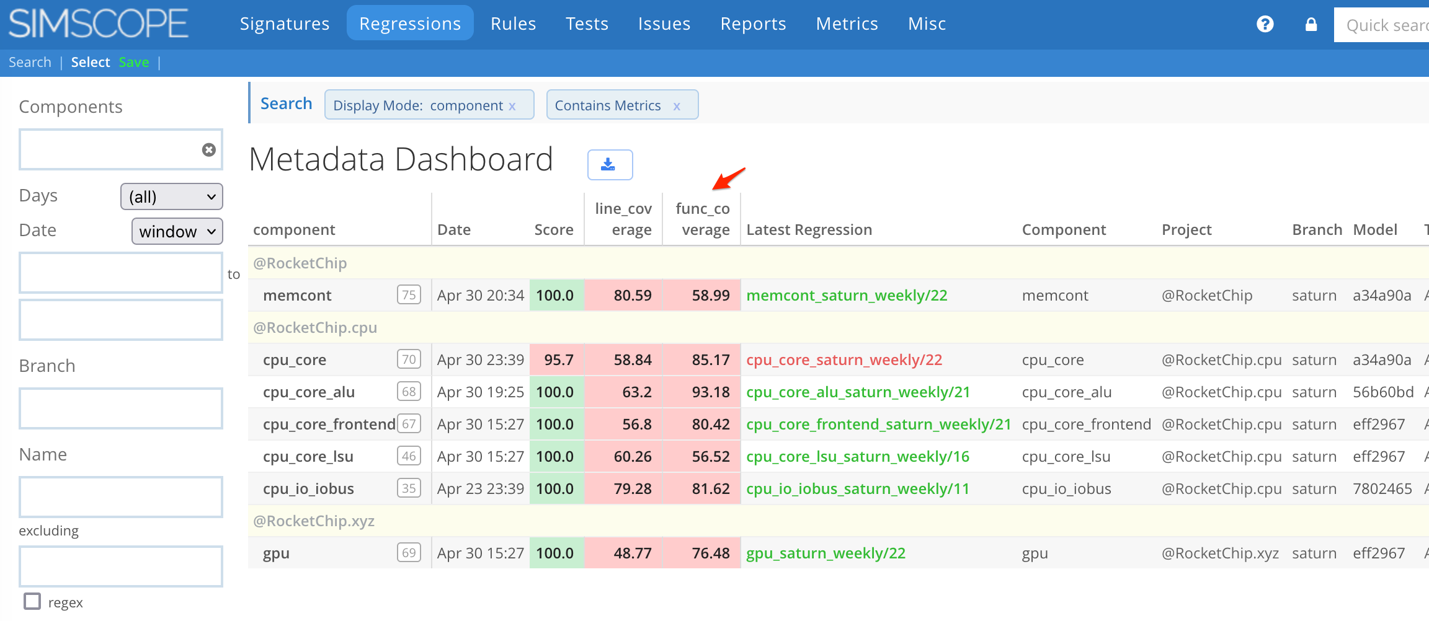Click the memcont count badge 75

tap(409, 294)
